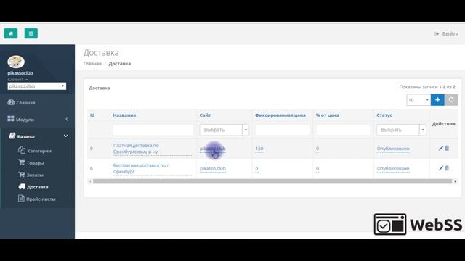Viewport: 465px width, 261px height.
Task: Open the Статус filter Выбрать dropdown
Action: (x=401, y=130)
